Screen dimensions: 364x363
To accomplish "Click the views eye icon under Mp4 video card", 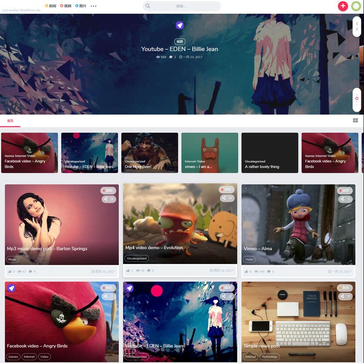I will (138, 270).
